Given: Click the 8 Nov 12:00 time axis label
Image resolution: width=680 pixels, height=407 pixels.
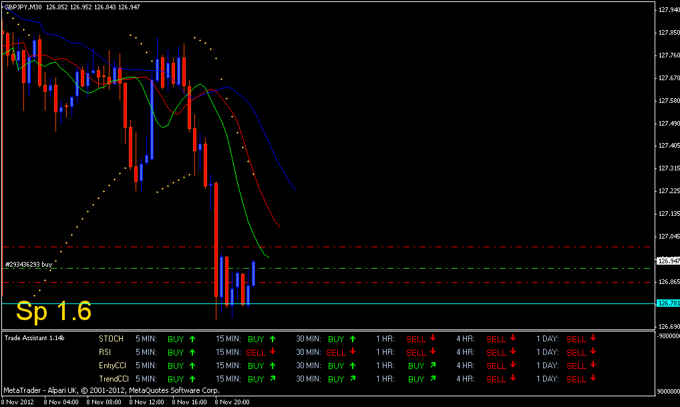Looking at the screenshot, I should coord(146,402).
